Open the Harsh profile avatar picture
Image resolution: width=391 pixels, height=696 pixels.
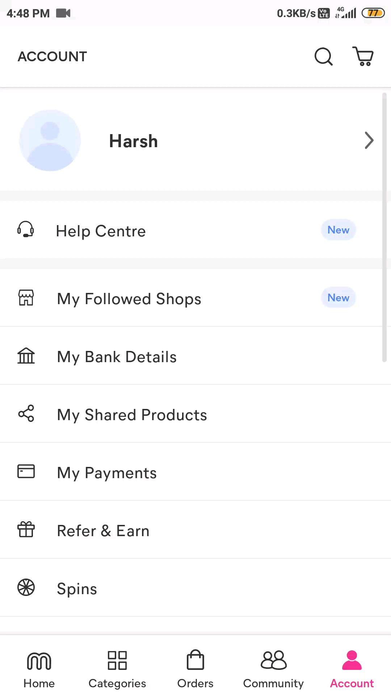tap(50, 140)
